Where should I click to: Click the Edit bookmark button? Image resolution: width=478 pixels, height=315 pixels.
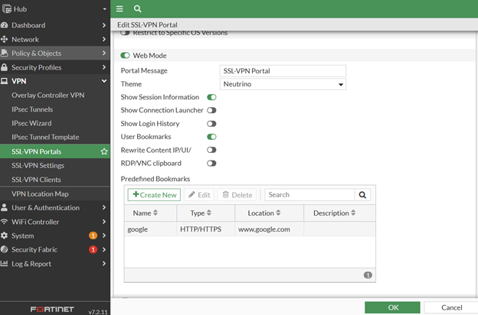(199, 195)
